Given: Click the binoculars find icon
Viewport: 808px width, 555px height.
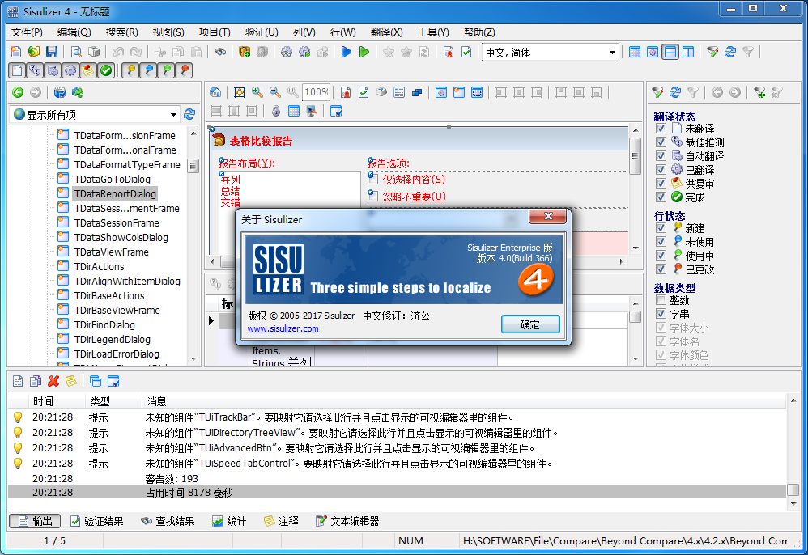Looking at the screenshot, I should (x=220, y=52).
